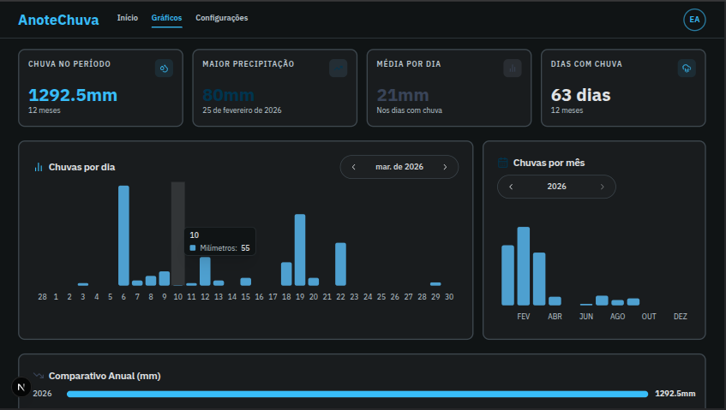Go to previous year before 2026
This screenshot has width=726, height=410.
tap(511, 187)
